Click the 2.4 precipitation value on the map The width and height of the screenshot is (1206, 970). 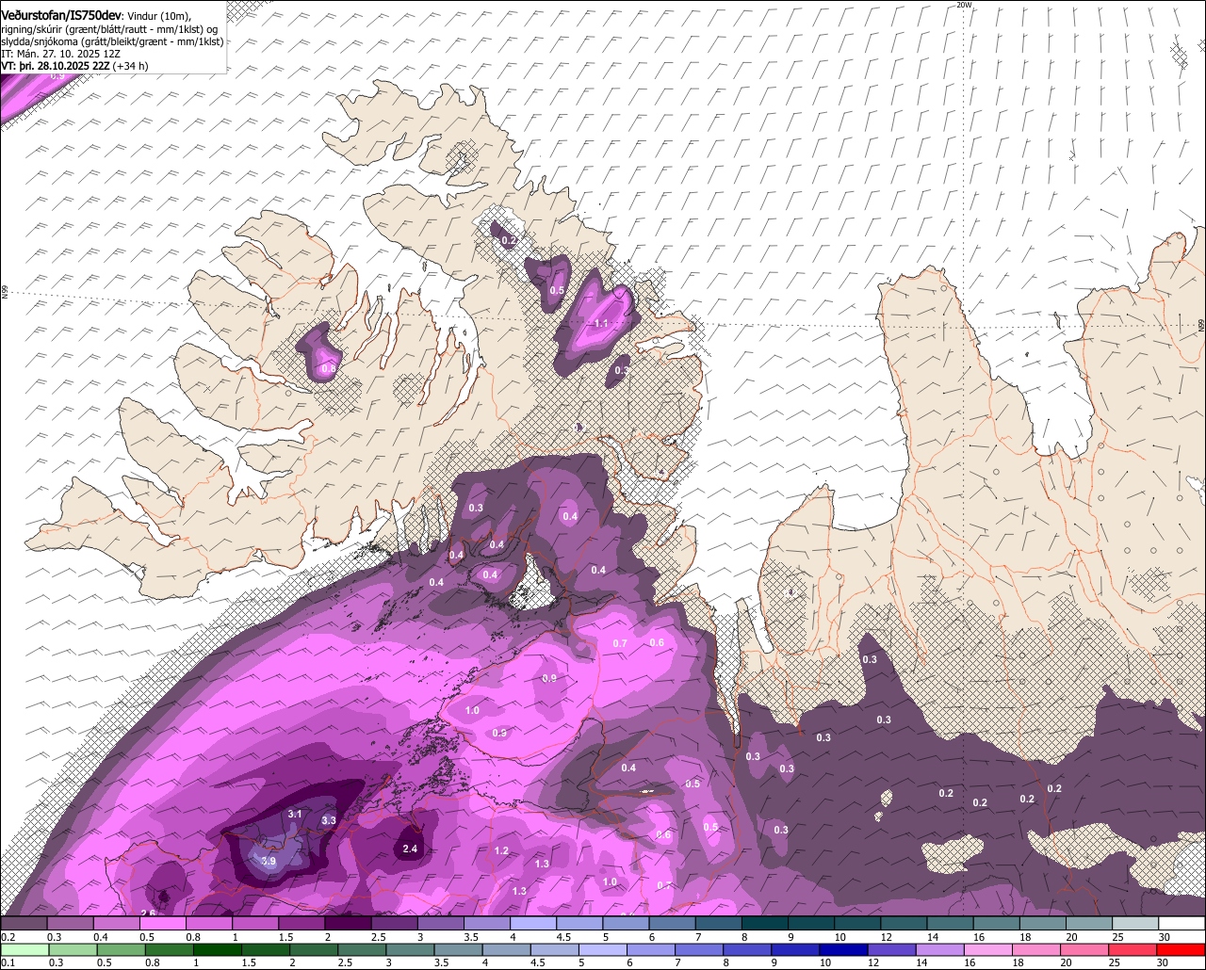[x=410, y=849]
